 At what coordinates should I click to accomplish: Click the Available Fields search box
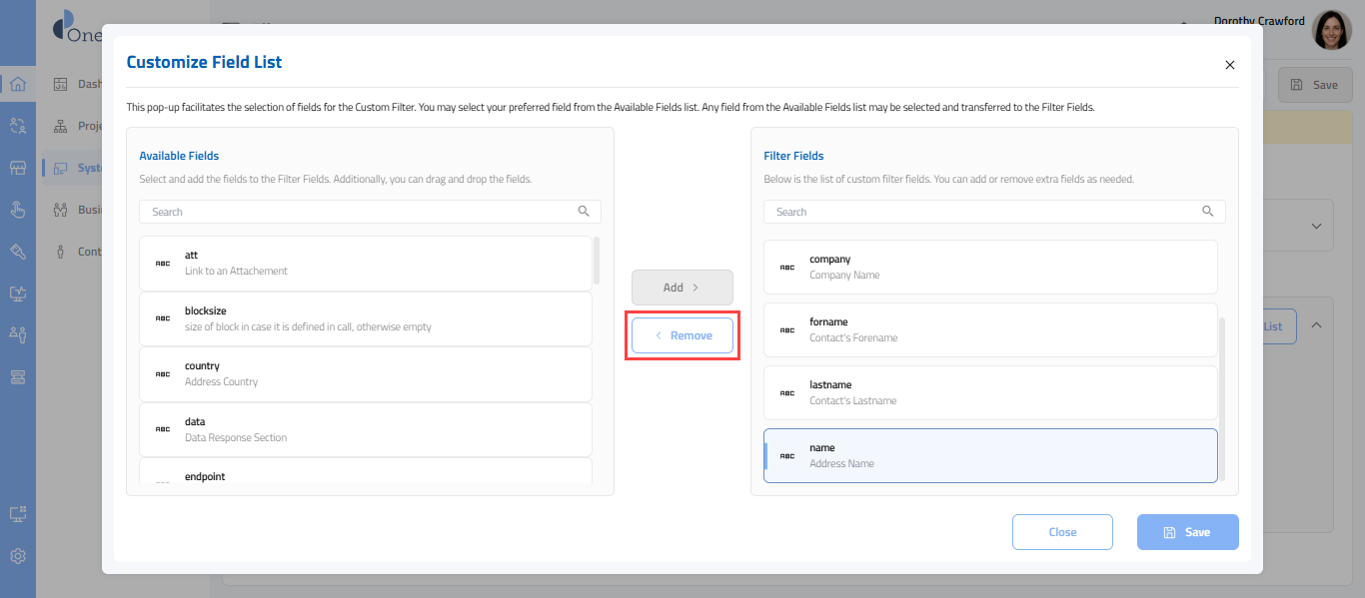360,212
